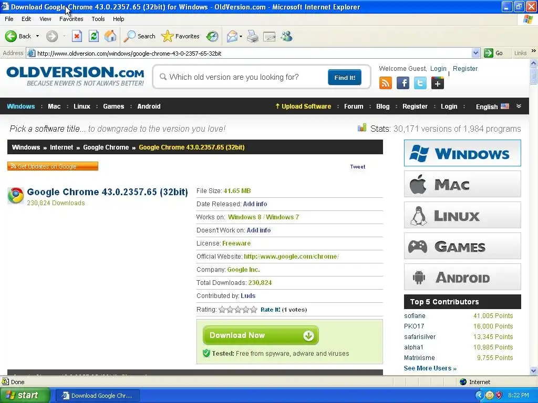Open See More Users link
The image size is (538, 403).
(x=430, y=368)
